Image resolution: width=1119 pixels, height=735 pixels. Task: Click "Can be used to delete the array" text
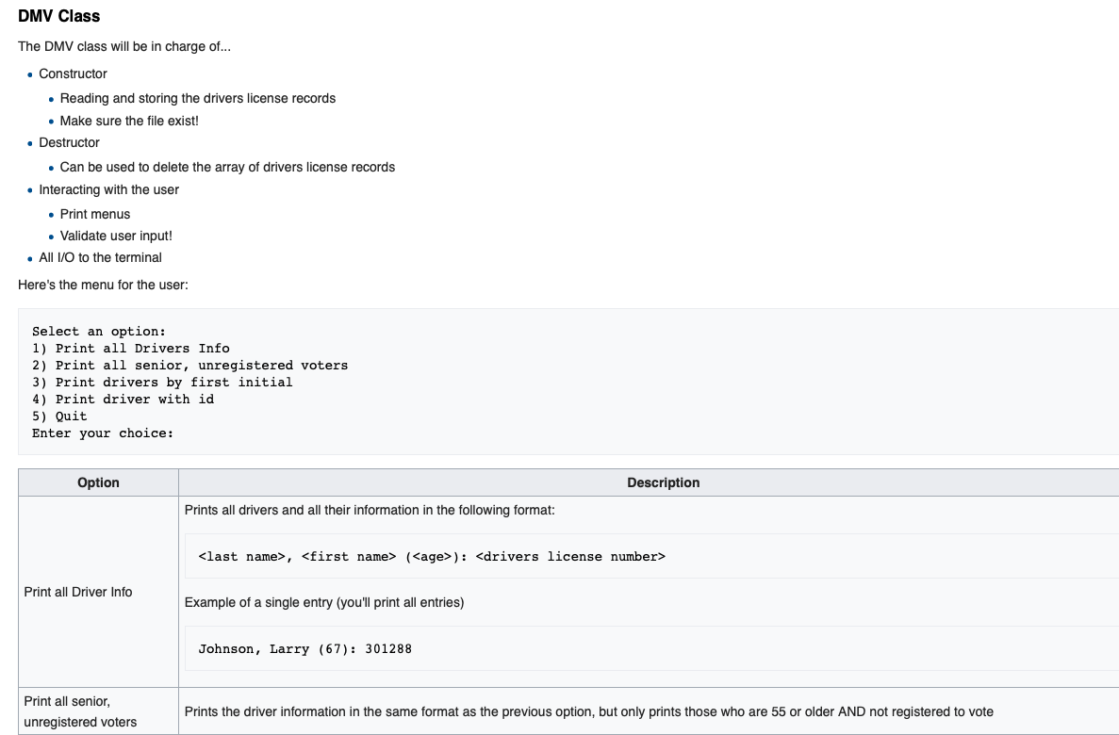click(x=227, y=167)
